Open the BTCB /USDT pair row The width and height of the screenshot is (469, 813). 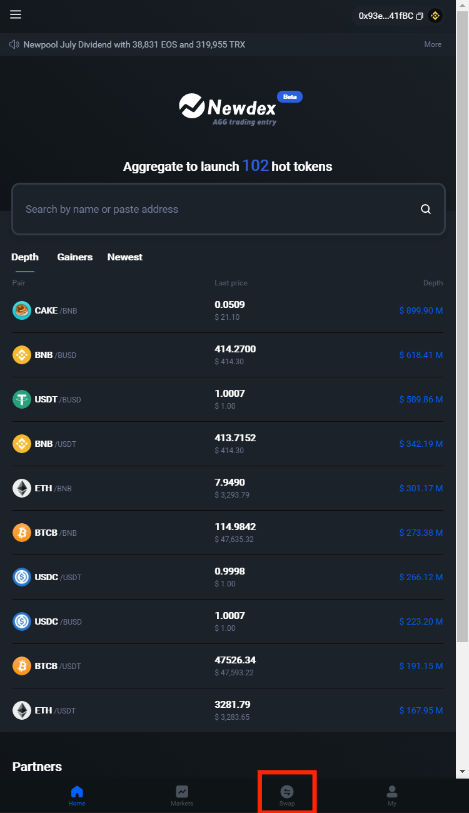click(x=228, y=666)
